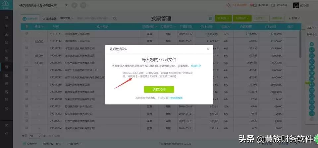This screenshot has width=318, height=148.
Task: Click second outlined button before 新增
Action: click(277, 18)
